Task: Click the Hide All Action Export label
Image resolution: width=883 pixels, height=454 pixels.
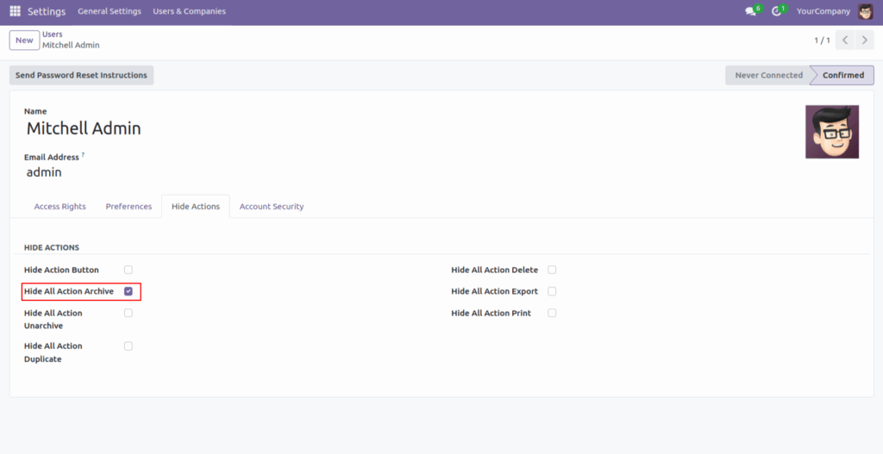Action: pyautogui.click(x=494, y=291)
